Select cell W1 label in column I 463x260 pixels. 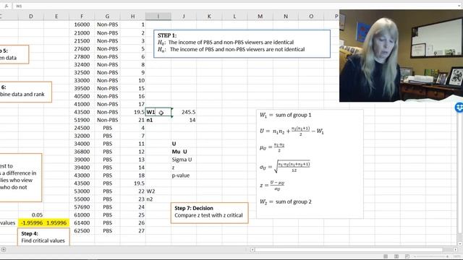158,112
